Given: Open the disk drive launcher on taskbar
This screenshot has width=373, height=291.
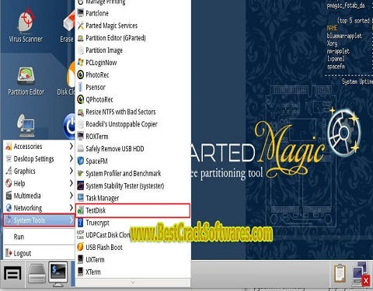Looking at the screenshot, I should tap(37, 274).
